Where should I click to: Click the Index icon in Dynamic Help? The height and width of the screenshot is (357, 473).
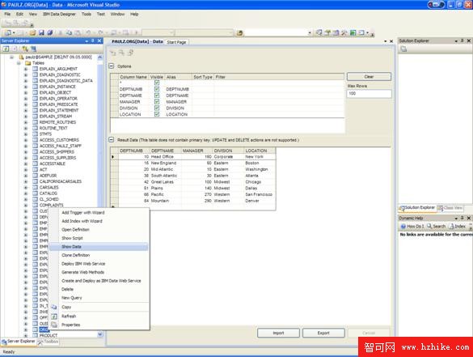click(452, 226)
